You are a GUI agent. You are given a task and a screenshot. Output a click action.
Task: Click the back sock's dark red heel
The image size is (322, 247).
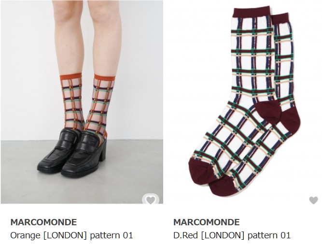tap(291, 119)
